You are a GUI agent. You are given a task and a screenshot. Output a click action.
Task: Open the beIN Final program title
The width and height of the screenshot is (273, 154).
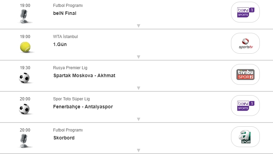click(65, 13)
